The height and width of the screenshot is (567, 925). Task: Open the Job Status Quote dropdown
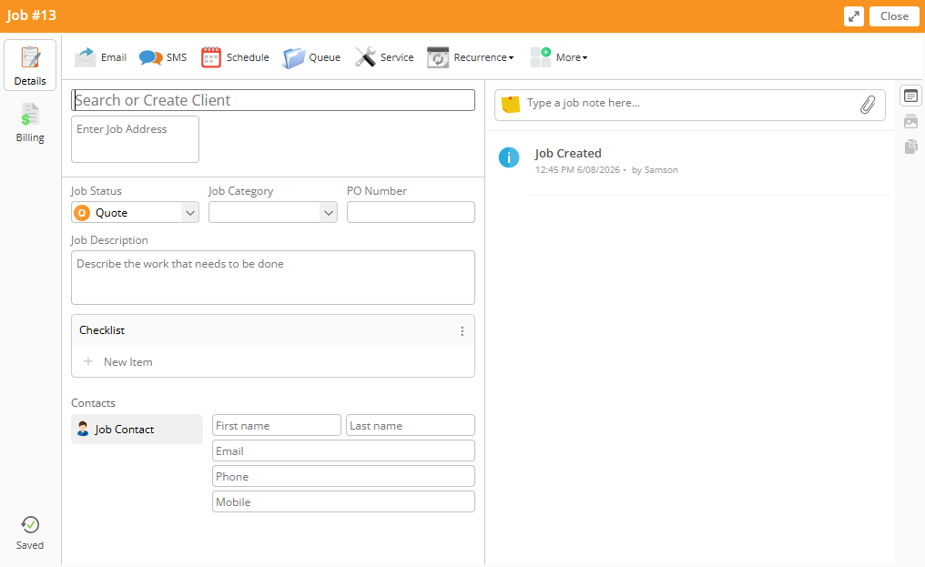tap(135, 212)
